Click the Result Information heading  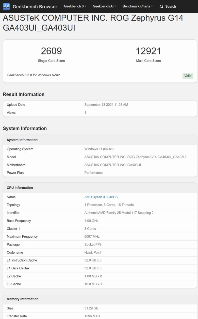tap(24, 94)
